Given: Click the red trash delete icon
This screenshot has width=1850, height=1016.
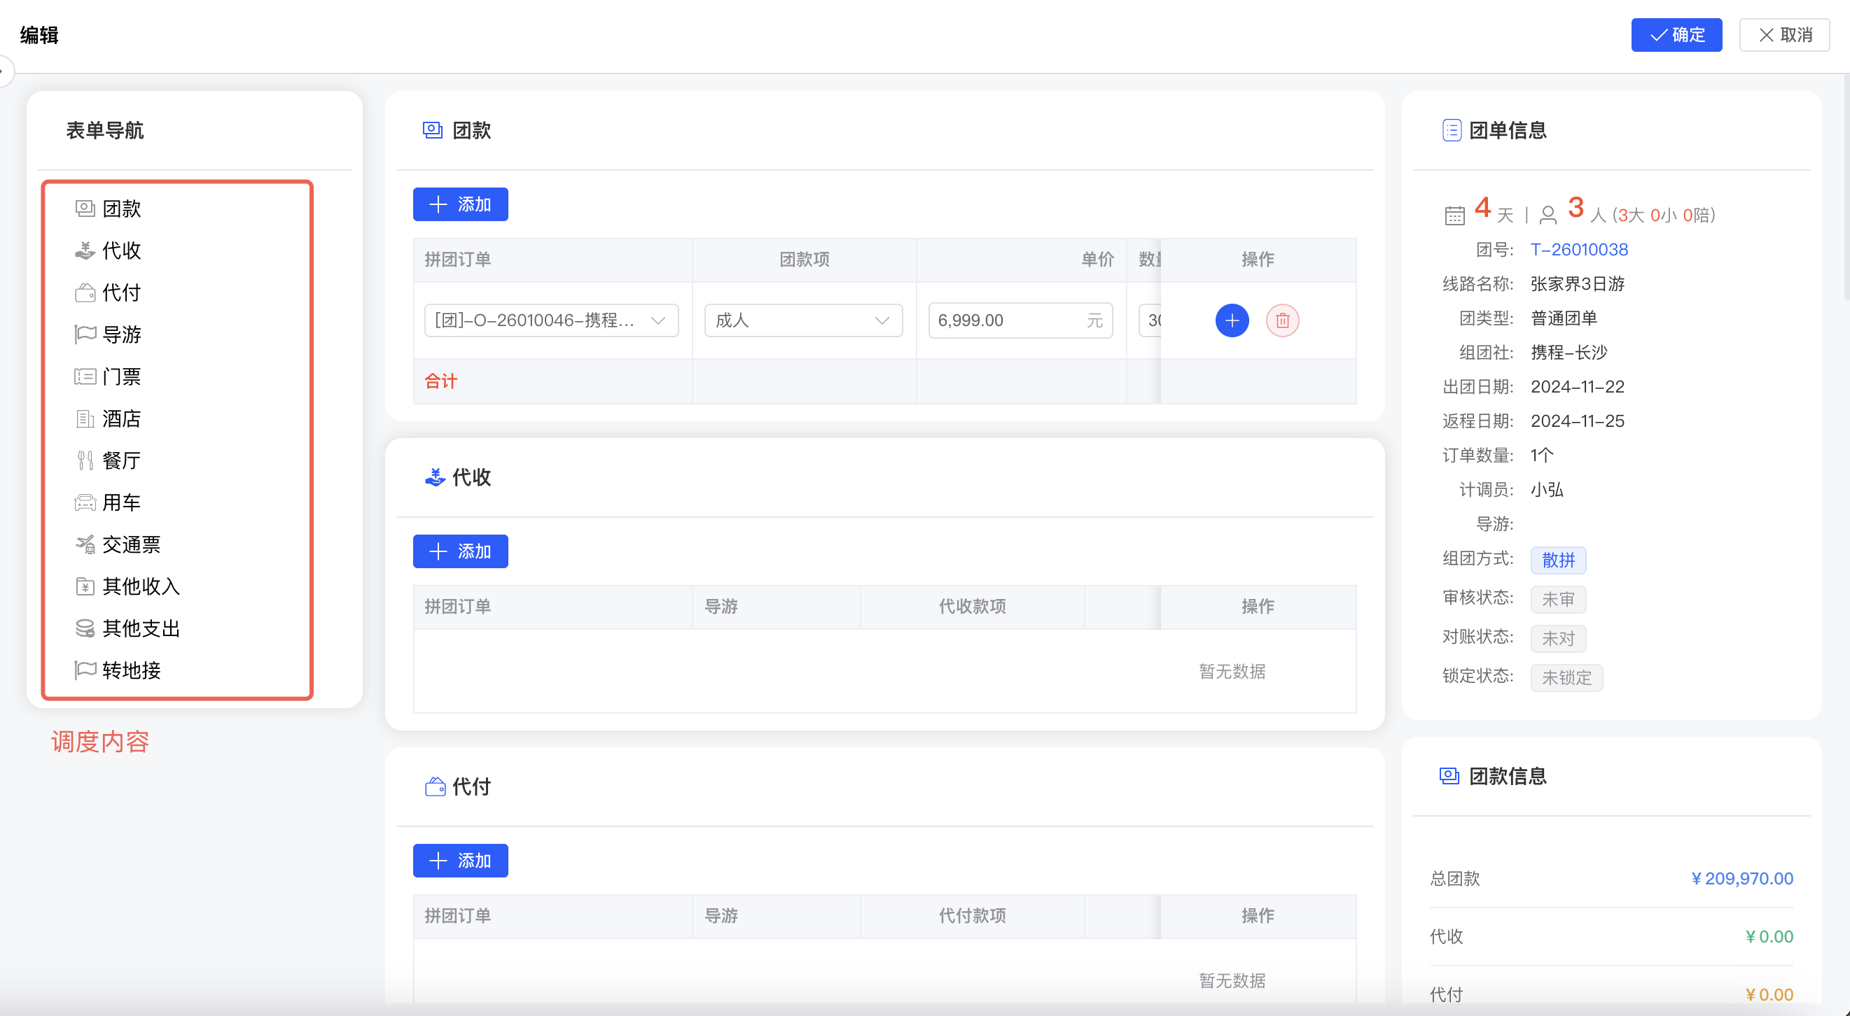Looking at the screenshot, I should 1282,320.
